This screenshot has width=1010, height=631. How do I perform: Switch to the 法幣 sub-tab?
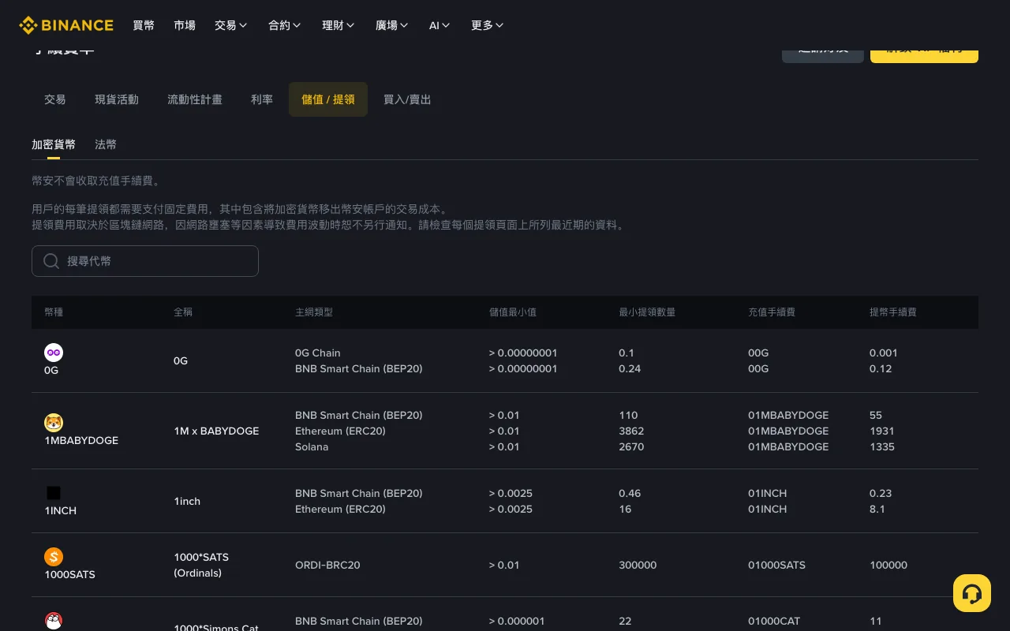[x=106, y=144]
